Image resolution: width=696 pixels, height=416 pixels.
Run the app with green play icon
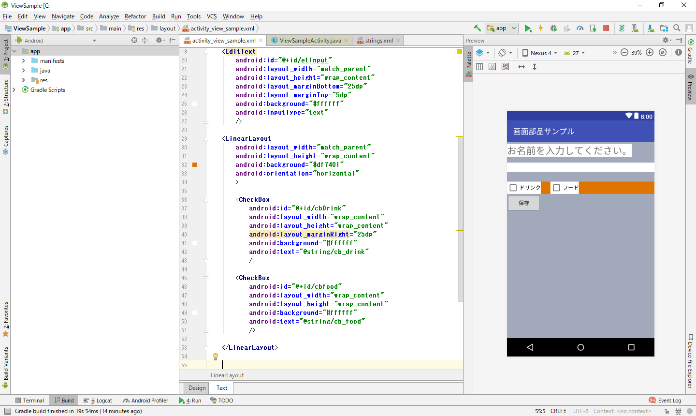click(528, 29)
